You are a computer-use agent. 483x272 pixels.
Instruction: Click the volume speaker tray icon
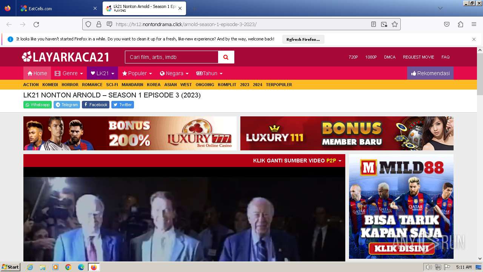[x=429, y=267]
